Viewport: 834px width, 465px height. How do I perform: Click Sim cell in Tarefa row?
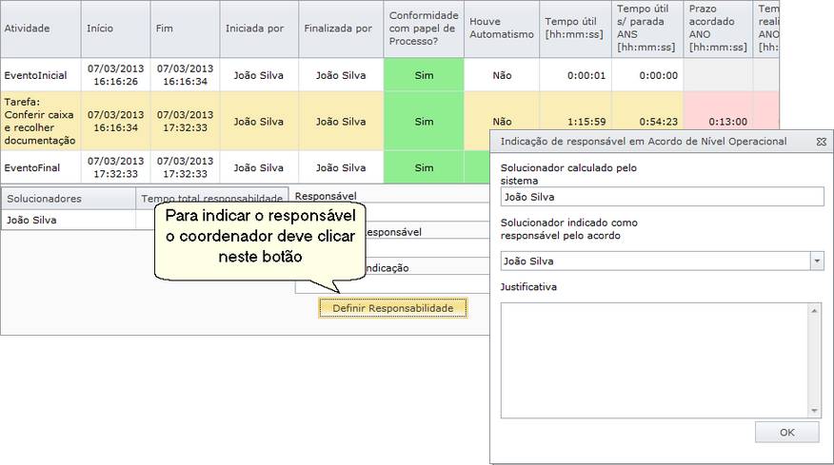[x=424, y=121]
